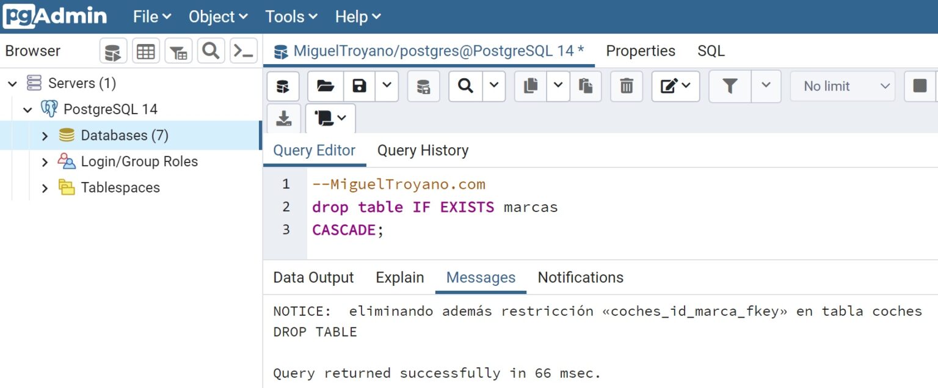Collapse the Servers (1) tree node
The height and width of the screenshot is (388, 938).
point(13,83)
